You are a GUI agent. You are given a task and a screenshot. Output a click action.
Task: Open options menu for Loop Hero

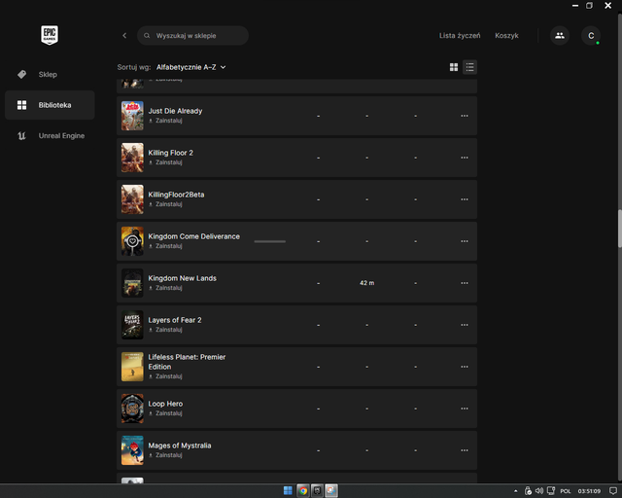click(x=465, y=409)
